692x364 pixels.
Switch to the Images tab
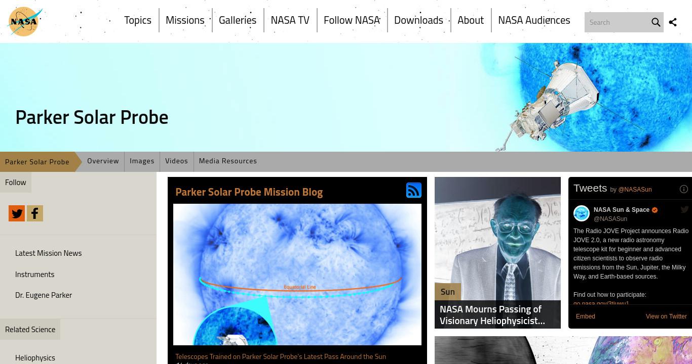[x=142, y=161]
